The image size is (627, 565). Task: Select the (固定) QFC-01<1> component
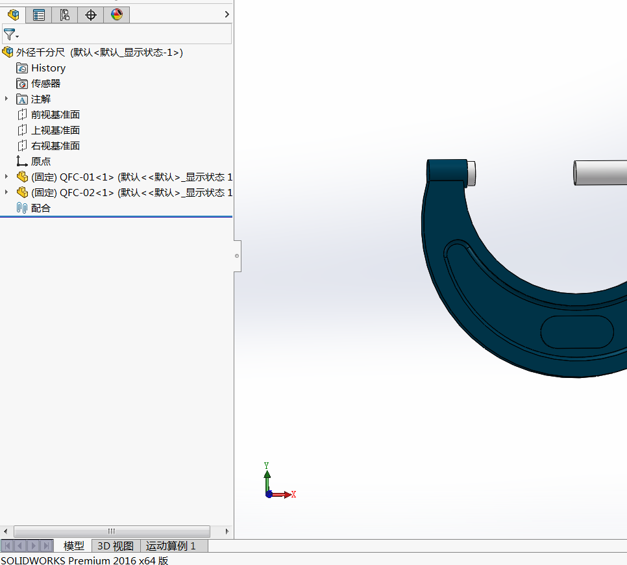pyautogui.click(x=132, y=177)
